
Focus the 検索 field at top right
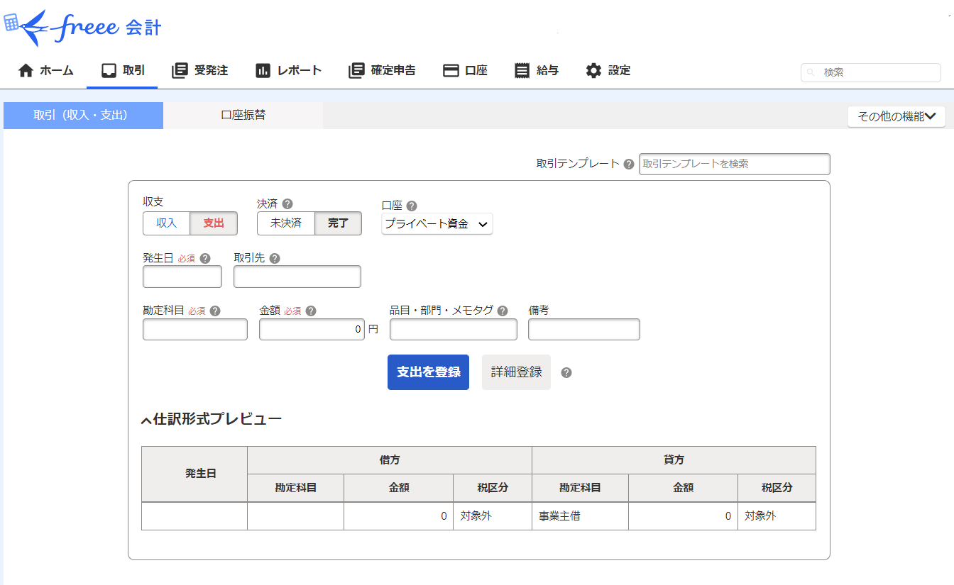point(871,72)
